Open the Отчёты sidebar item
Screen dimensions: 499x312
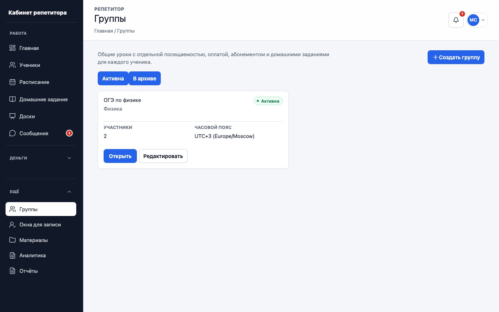point(41,271)
